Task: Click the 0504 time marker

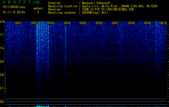Action: [x=67, y=23]
